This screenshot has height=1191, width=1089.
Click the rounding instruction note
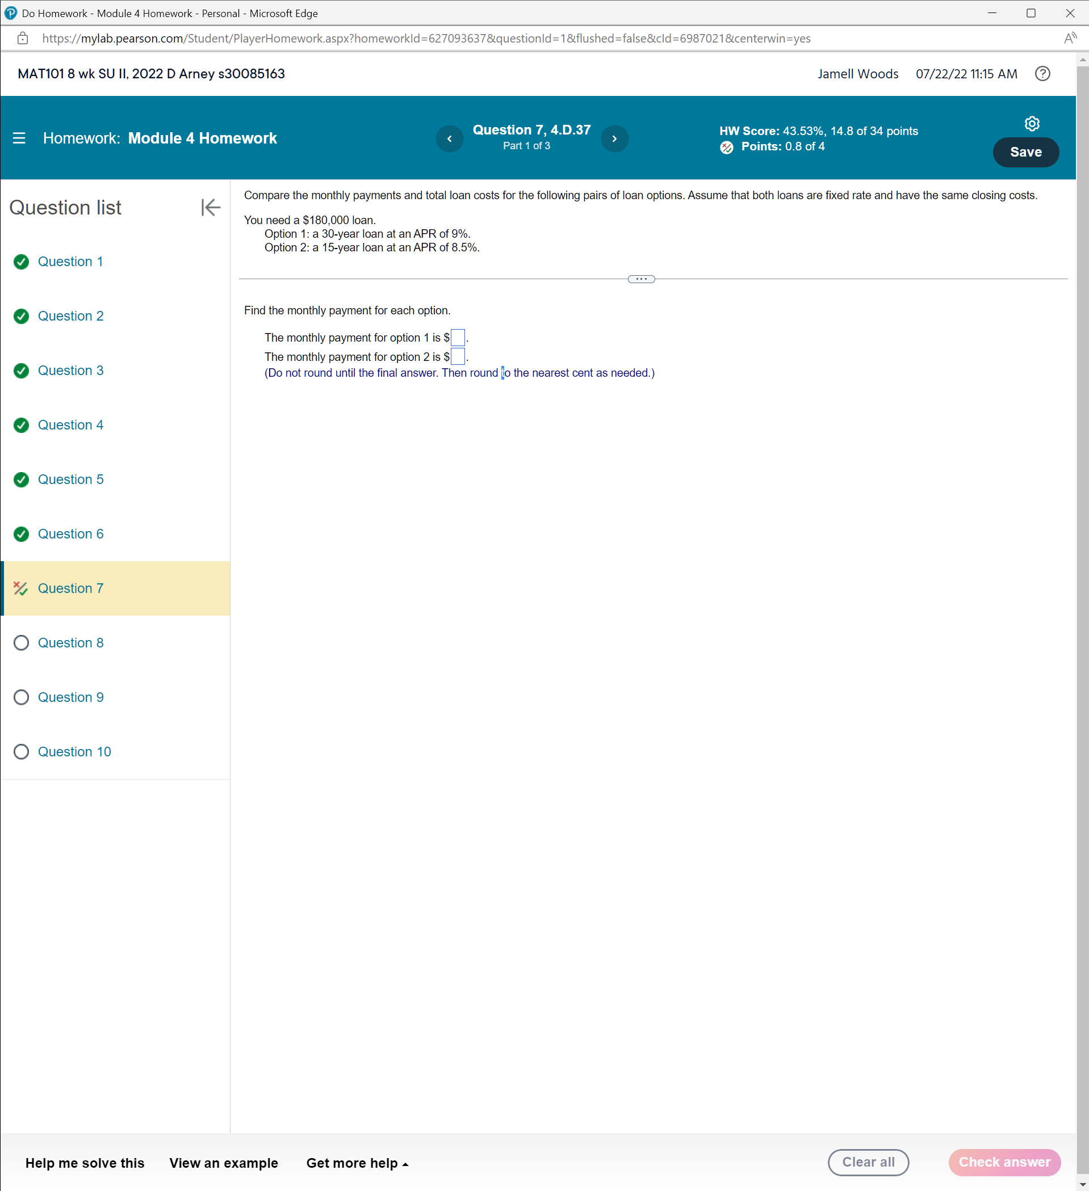pos(459,373)
